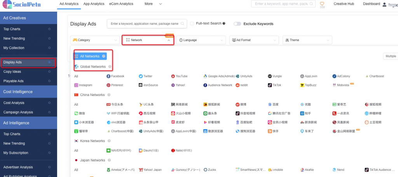Select the AdColony network
The width and height of the screenshot is (398, 177).
342,76
